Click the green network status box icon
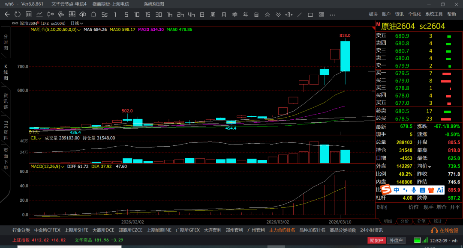This screenshot has height=248, width=463. point(417,240)
